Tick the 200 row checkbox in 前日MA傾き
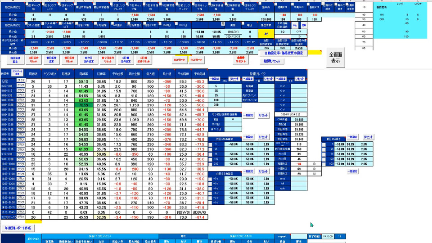432x243 pixels. click(324, 164)
